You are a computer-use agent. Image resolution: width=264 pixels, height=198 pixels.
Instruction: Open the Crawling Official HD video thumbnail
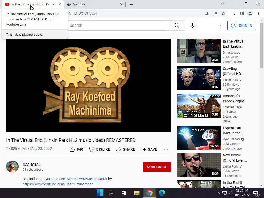point(199,78)
